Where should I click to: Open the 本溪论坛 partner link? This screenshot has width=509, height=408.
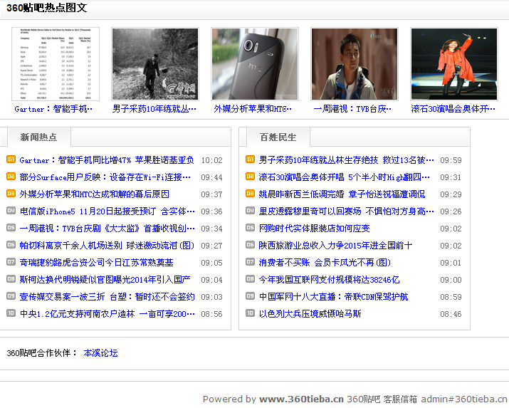point(100,352)
